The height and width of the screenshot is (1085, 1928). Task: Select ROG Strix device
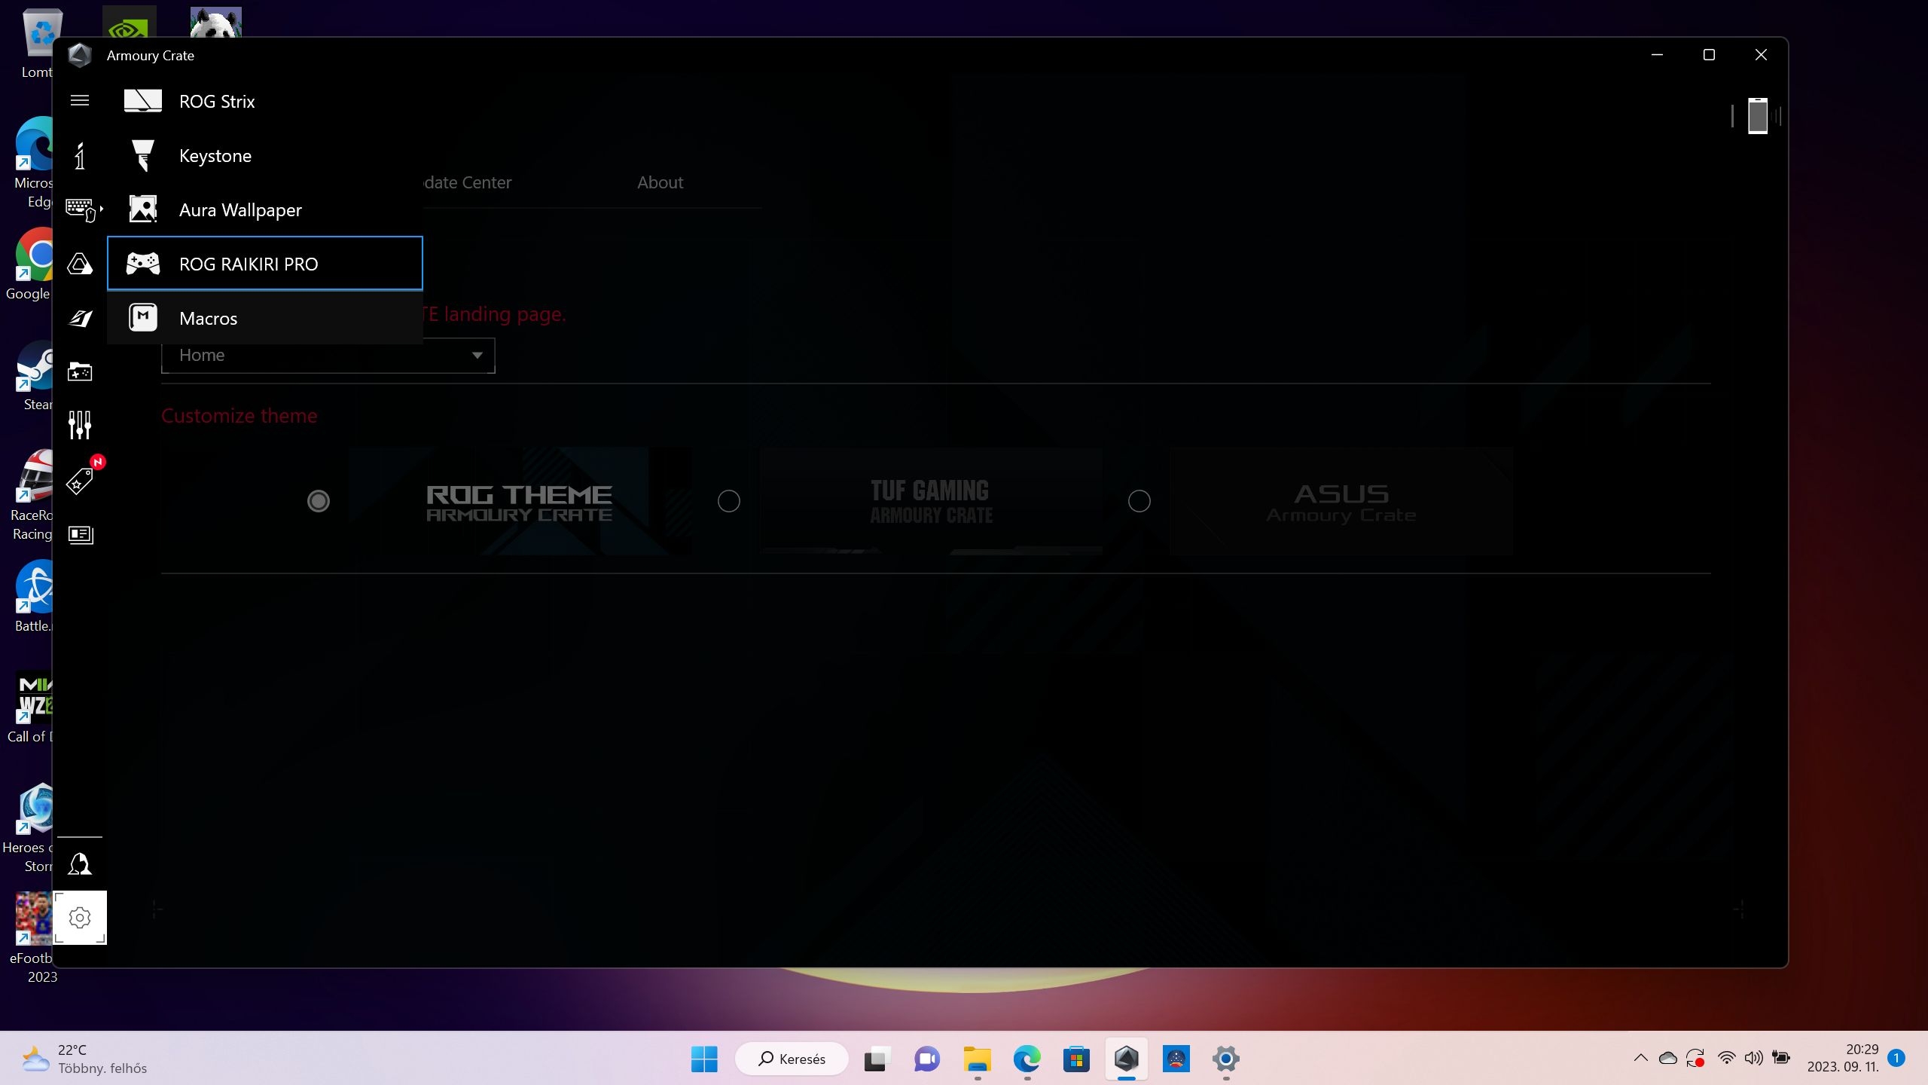265,101
